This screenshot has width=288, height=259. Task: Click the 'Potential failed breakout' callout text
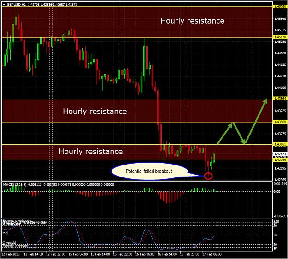[149, 171]
